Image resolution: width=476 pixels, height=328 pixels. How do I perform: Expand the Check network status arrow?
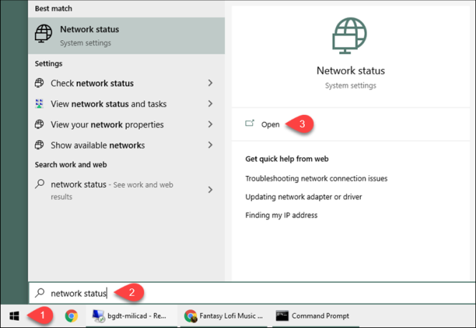pyautogui.click(x=210, y=83)
